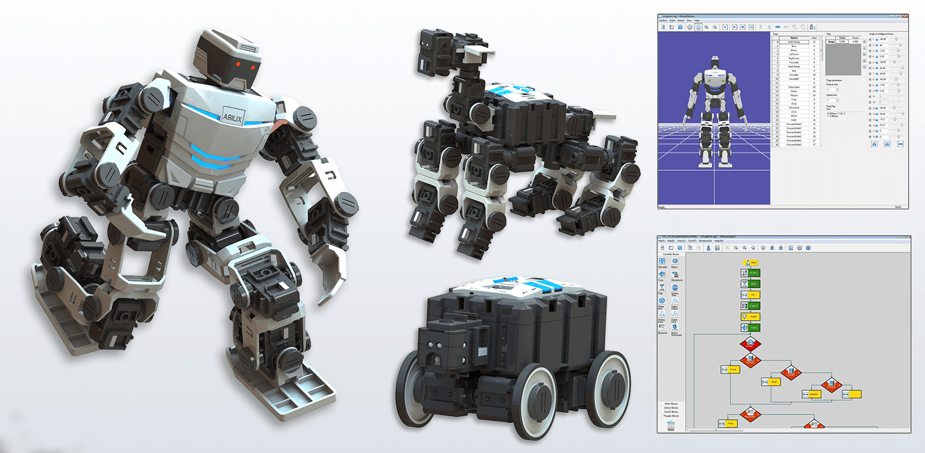Click the Speed rate spinner arrows
The width and height of the screenshot is (925, 453).
click(838, 100)
